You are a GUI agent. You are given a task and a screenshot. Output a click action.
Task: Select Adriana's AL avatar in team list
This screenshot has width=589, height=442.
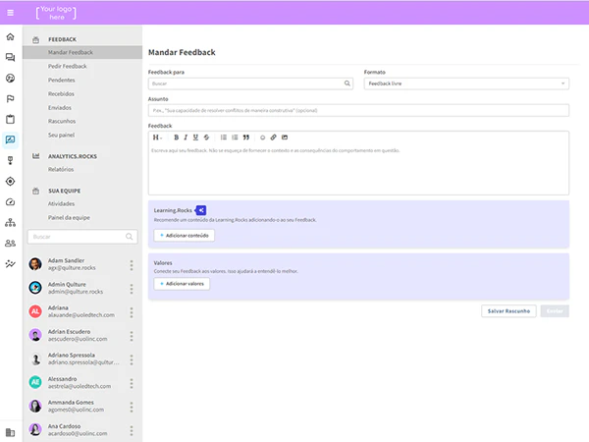tap(35, 311)
